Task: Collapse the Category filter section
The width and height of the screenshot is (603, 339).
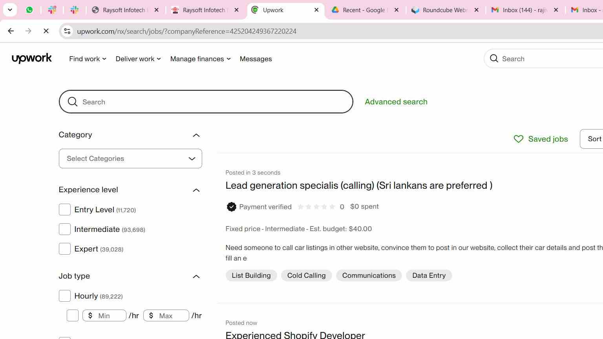Action: (196, 135)
